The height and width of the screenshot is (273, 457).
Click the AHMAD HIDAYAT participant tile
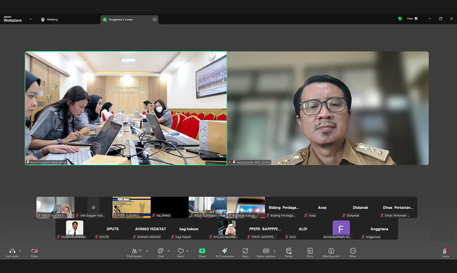(x=151, y=229)
